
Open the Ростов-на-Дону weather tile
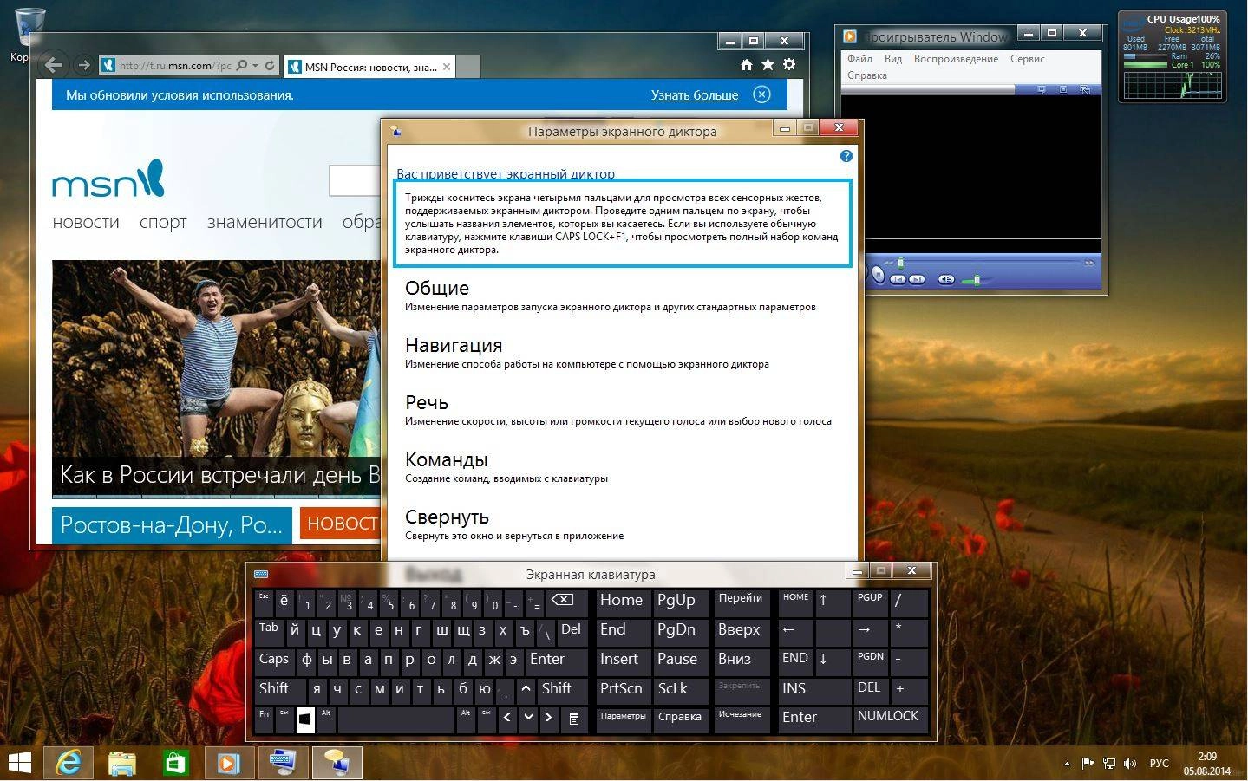[172, 525]
